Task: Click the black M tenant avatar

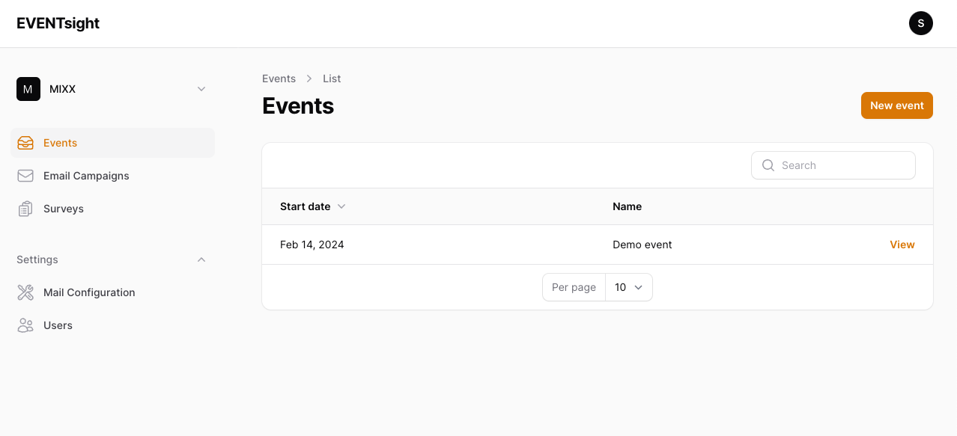Action: coord(28,89)
